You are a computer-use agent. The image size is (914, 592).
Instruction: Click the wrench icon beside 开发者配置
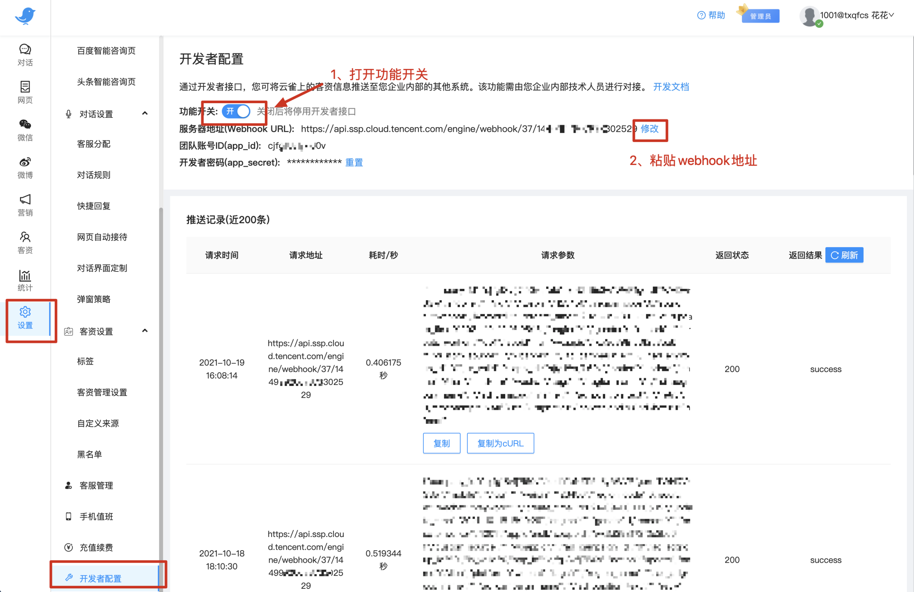pyautogui.click(x=69, y=578)
